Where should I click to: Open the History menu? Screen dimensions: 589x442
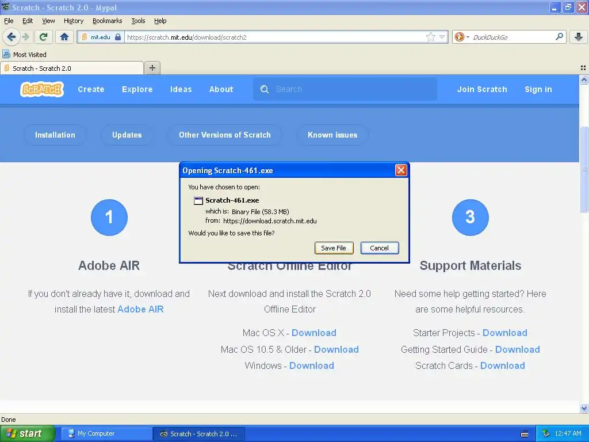tap(74, 21)
